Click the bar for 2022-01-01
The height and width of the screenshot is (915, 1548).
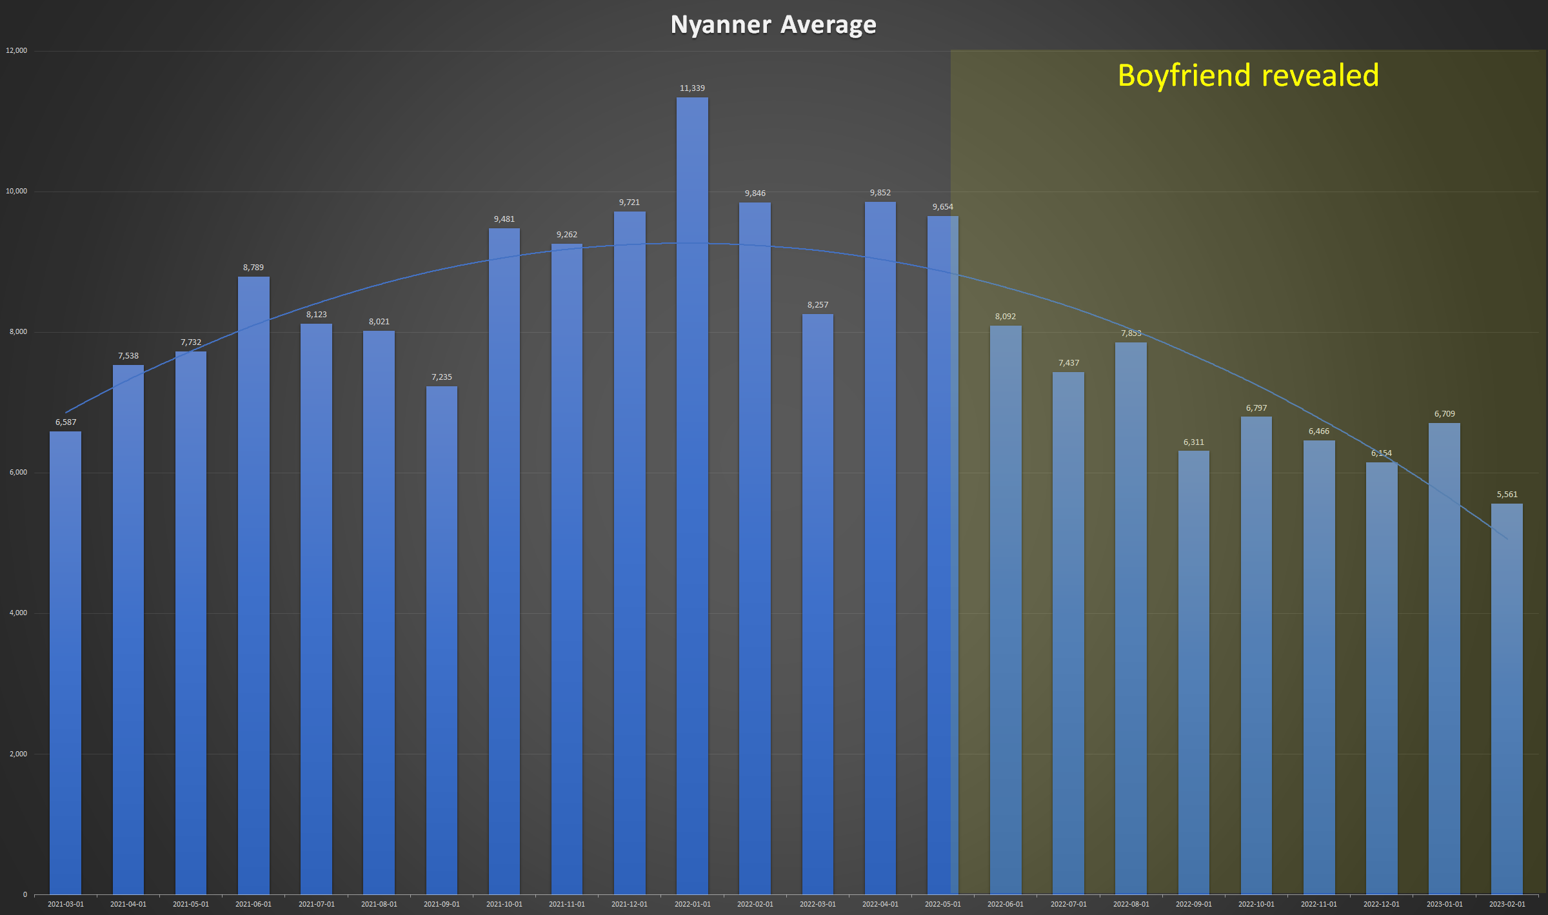click(x=692, y=497)
